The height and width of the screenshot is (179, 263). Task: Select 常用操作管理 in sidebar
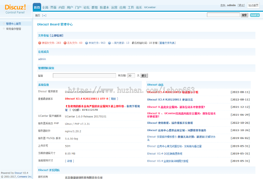pos(13,29)
